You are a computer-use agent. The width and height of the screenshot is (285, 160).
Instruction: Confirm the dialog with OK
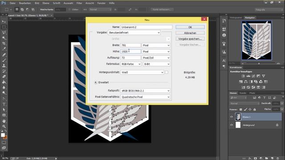point(190,27)
